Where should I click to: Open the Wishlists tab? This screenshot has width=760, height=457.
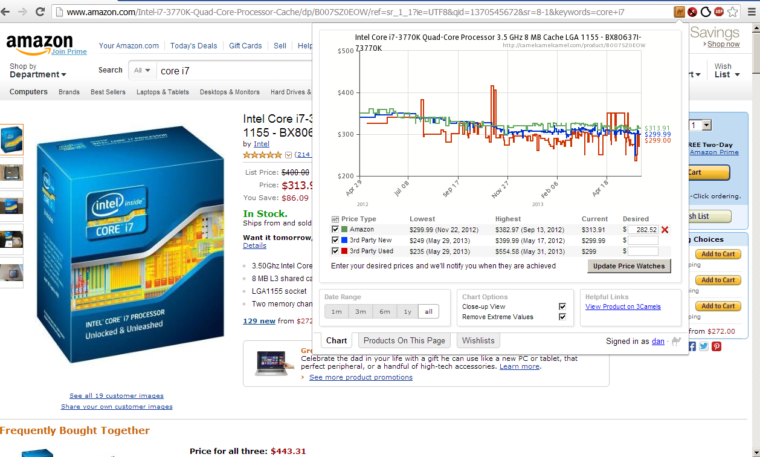pos(478,340)
